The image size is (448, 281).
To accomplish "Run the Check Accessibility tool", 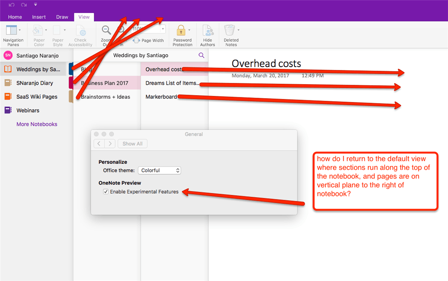I will [80, 36].
